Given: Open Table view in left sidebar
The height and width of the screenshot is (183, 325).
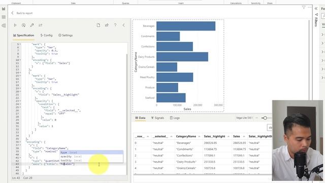Looking at the screenshot, I should [x=4, y=17].
